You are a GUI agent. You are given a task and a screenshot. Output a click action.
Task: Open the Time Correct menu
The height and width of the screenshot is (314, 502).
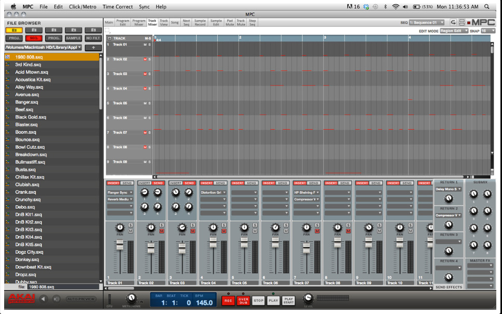point(118,7)
